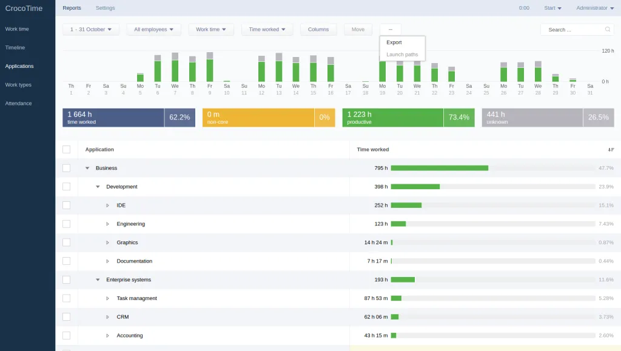Click the CrocoTime logo
The height and width of the screenshot is (351, 621).
[24, 8]
